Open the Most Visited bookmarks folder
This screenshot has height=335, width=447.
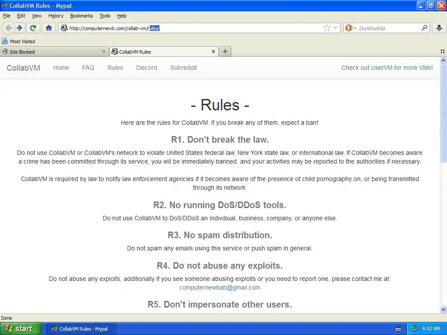(x=19, y=41)
